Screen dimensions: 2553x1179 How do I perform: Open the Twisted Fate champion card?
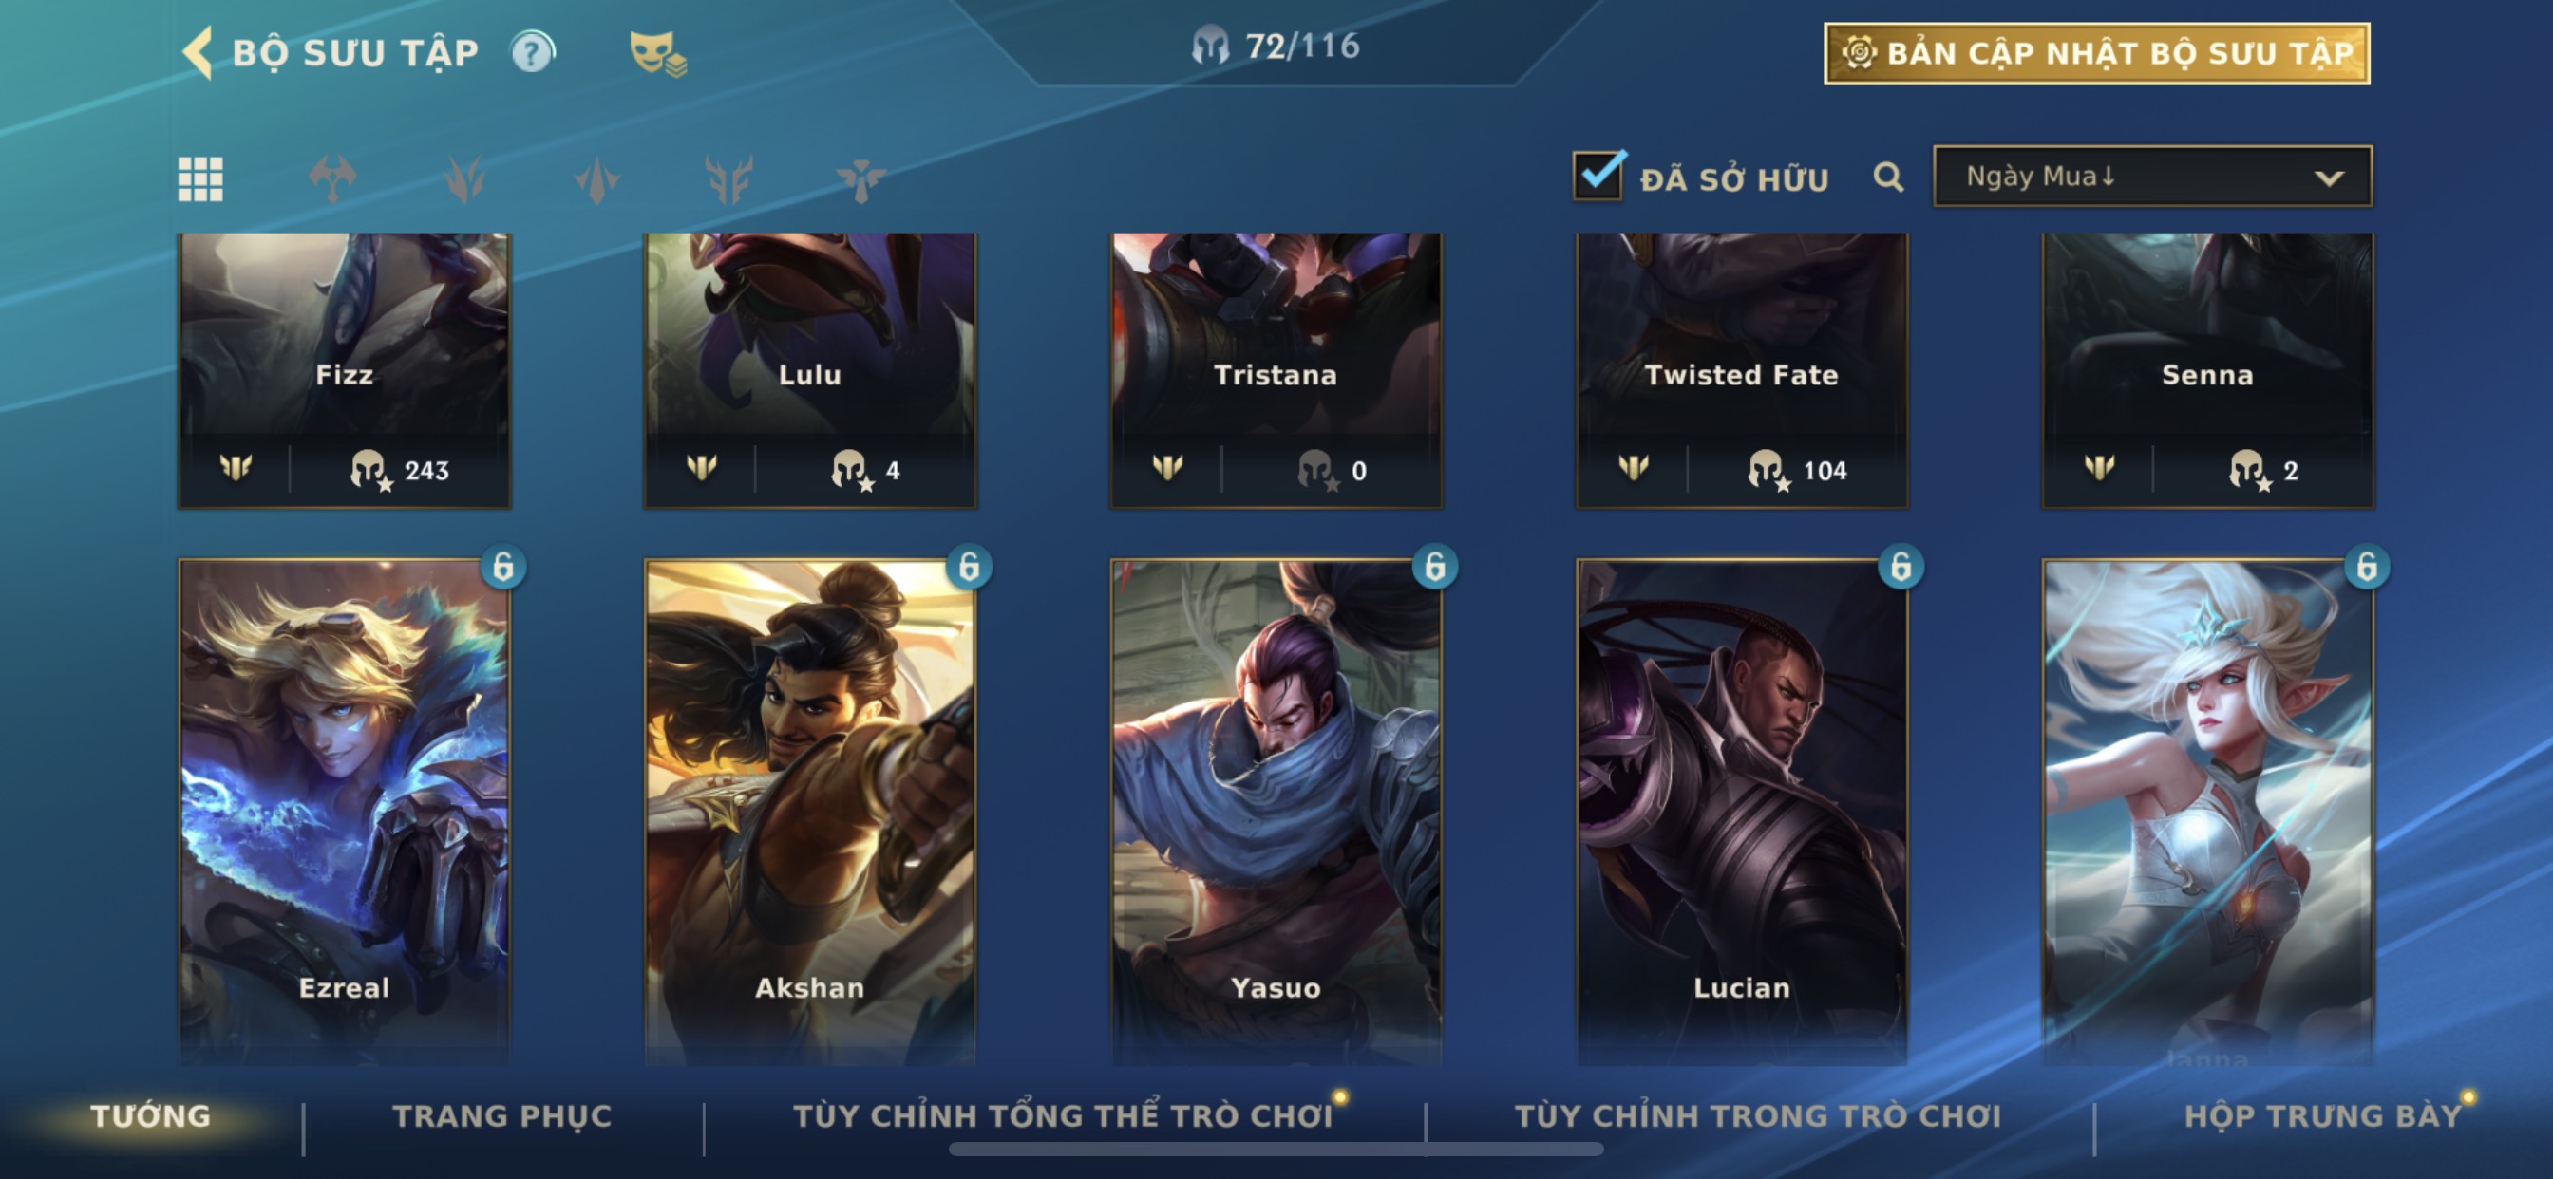(x=1741, y=371)
